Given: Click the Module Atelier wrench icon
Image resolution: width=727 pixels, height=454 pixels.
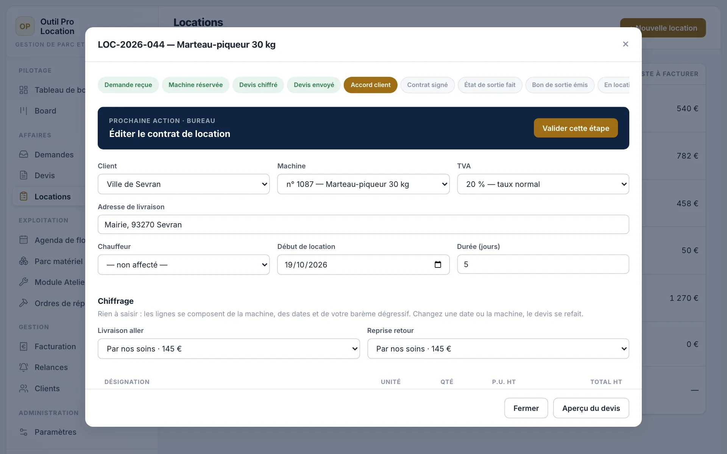Looking at the screenshot, I should click(x=23, y=282).
